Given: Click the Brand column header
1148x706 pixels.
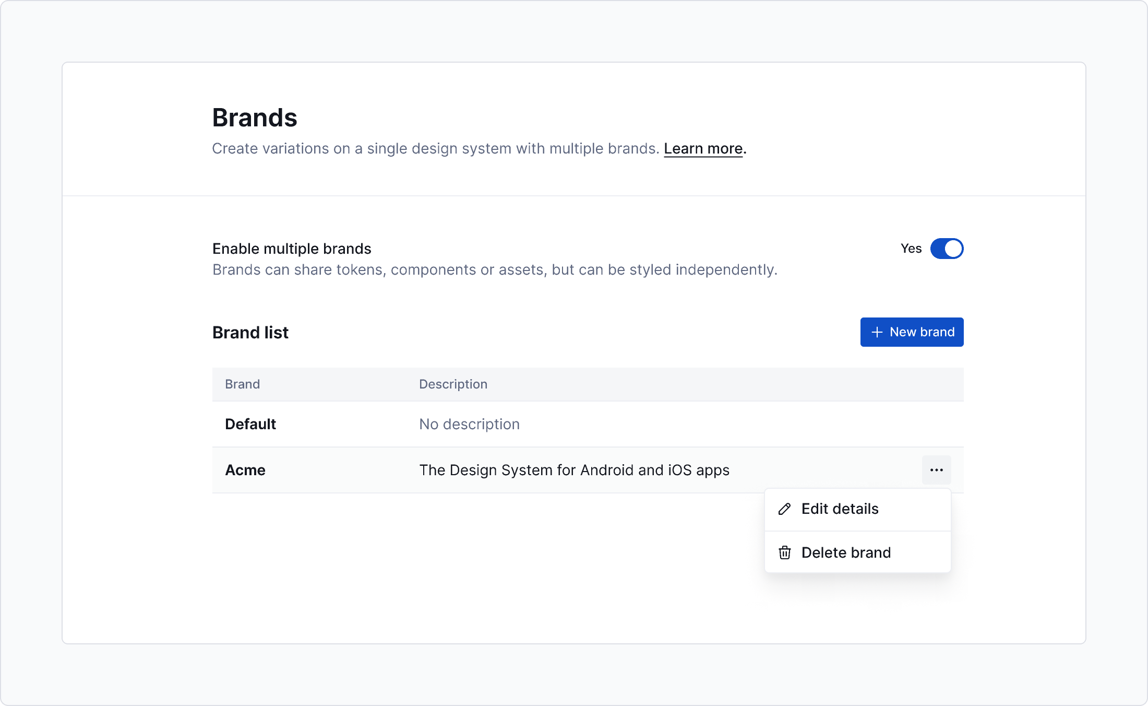Looking at the screenshot, I should tap(242, 384).
